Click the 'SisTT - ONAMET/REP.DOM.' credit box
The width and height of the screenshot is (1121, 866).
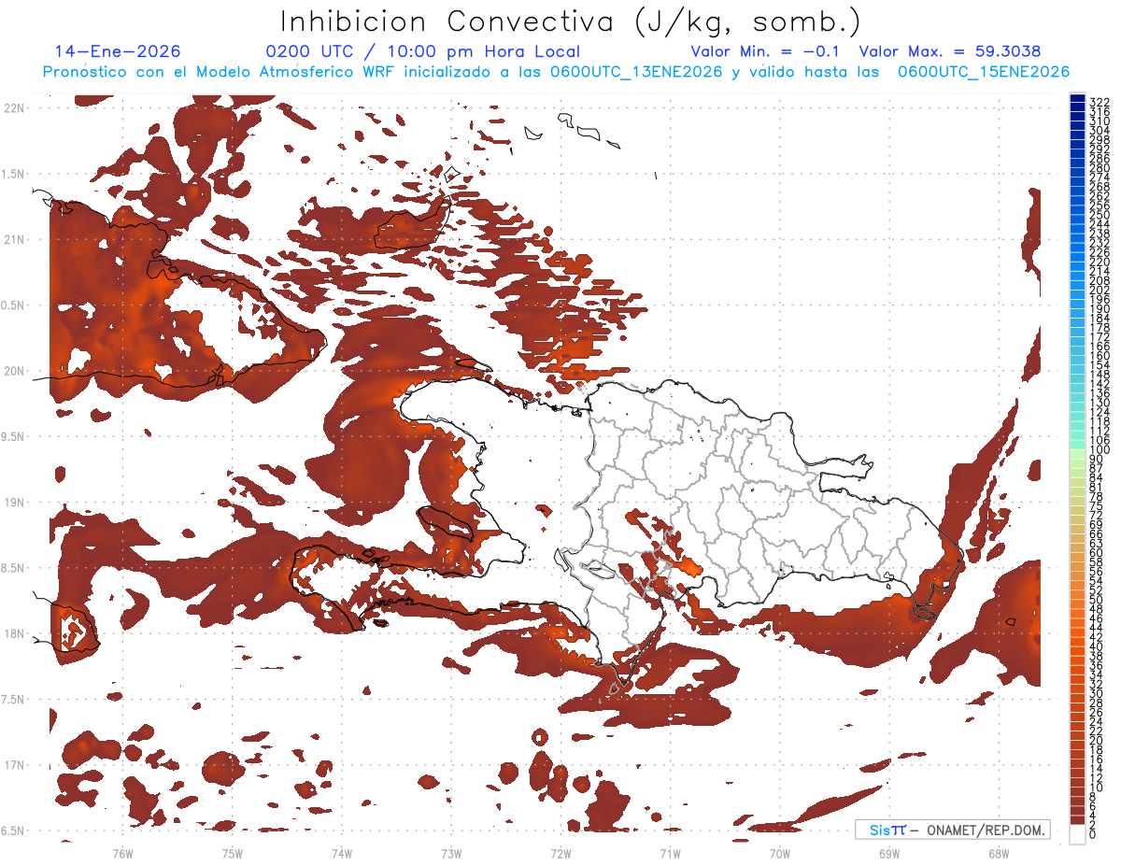[954, 830]
